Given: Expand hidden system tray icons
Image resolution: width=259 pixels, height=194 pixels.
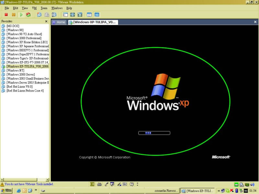Looking at the screenshot, I should [x=219, y=191].
